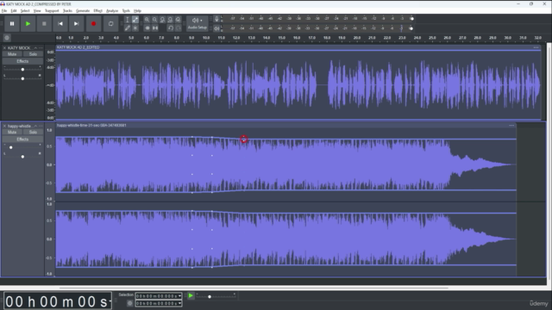Open happy-whistle track options menu
Viewport: 552px width, 310px height.
41,126
